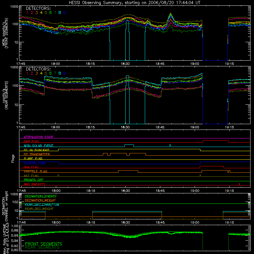Click the 18:45 time tick under rear segments plot
Image resolution: width=254 pixels, height=254 pixels.
[160, 127]
